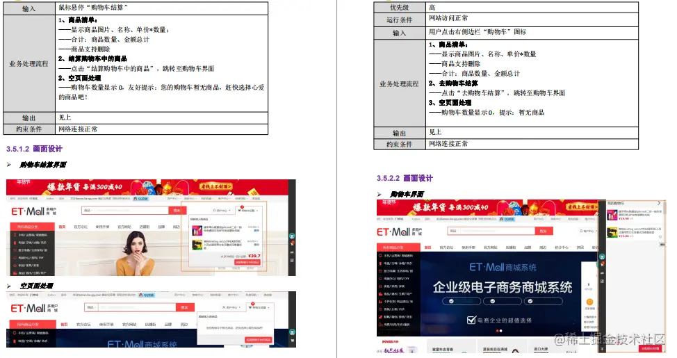The height and width of the screenshot is (358, 677).
Task: Click heading 3.5.2.2 画面设计
Action: point(405,179)
